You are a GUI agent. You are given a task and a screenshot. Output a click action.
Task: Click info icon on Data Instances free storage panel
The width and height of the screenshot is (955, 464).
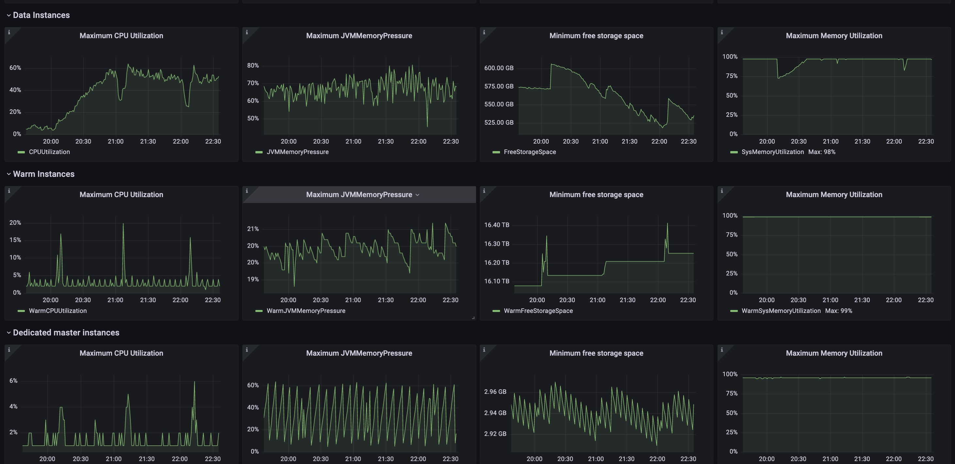coord(484,32)
